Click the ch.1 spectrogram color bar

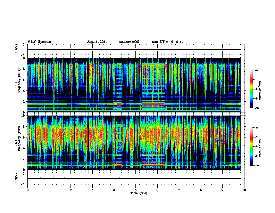coord(251,89)
